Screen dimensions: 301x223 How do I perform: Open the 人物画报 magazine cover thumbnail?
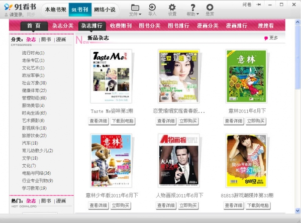coord(178,161)
